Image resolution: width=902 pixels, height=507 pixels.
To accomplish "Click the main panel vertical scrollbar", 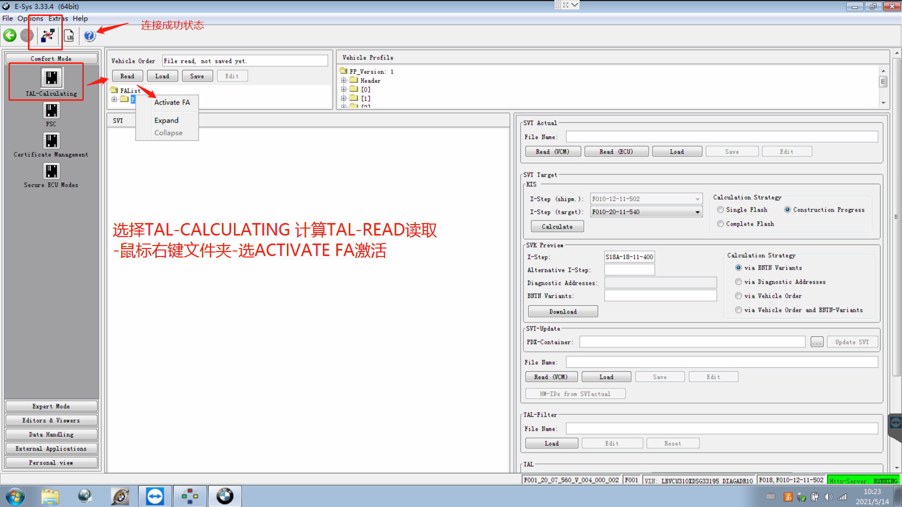I will pyautogui.click(x=897, y=217).
